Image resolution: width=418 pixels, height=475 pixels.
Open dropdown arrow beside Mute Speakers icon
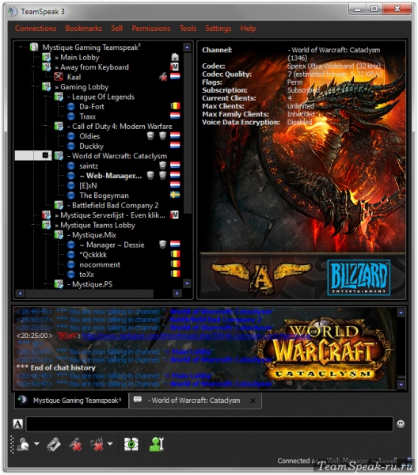pyautogui.click(x=110, y=444)
